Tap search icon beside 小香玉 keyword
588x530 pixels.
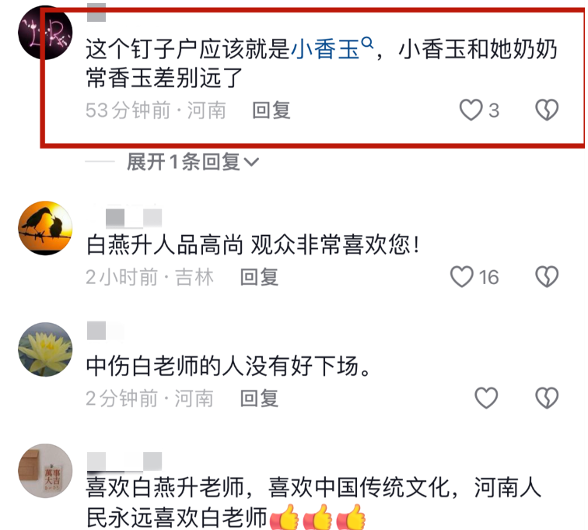tap(367, 43)
